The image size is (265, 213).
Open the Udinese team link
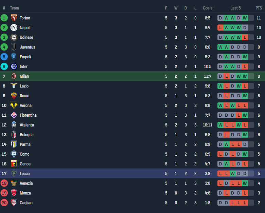click(x=26, y=37)
